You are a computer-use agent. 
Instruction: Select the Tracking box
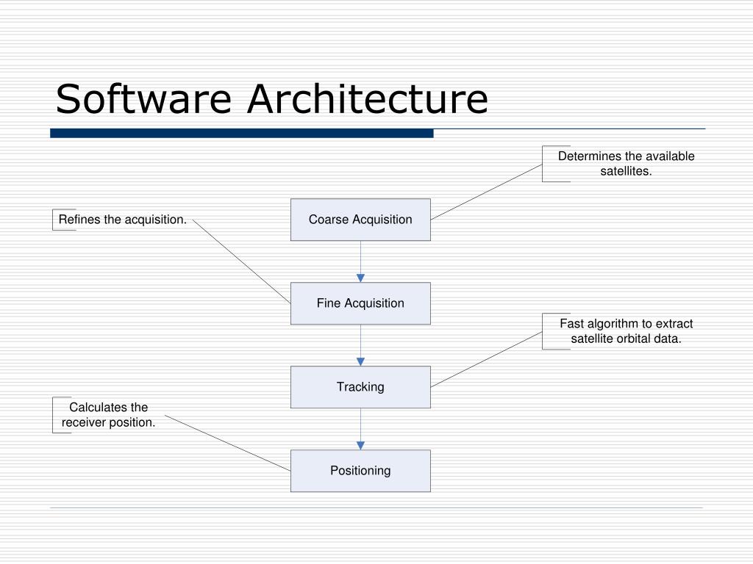[x=360, y=387]
